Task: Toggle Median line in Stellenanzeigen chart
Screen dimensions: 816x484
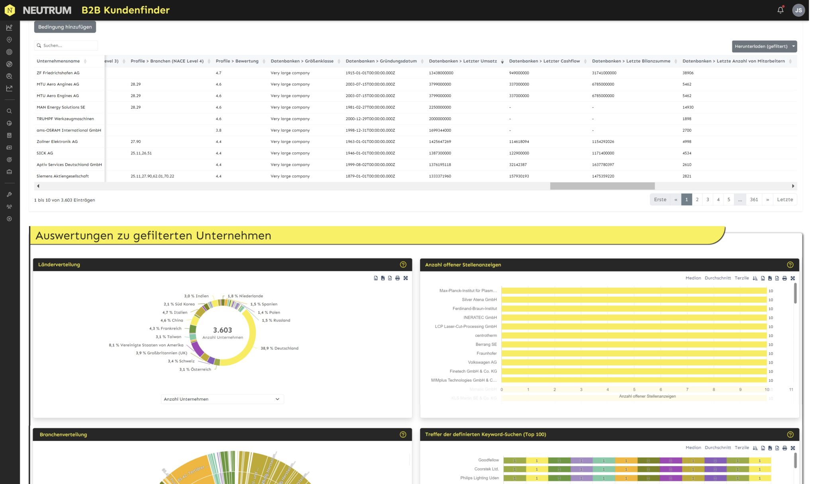Action: coord(693,278)
